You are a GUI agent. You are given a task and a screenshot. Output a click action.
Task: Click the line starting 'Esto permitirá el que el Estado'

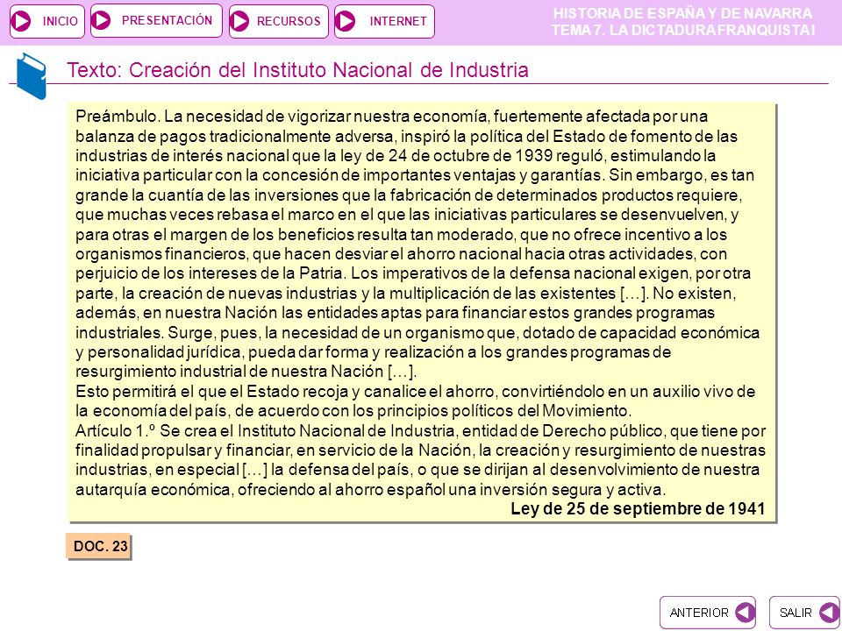click(x=415, y=392)
